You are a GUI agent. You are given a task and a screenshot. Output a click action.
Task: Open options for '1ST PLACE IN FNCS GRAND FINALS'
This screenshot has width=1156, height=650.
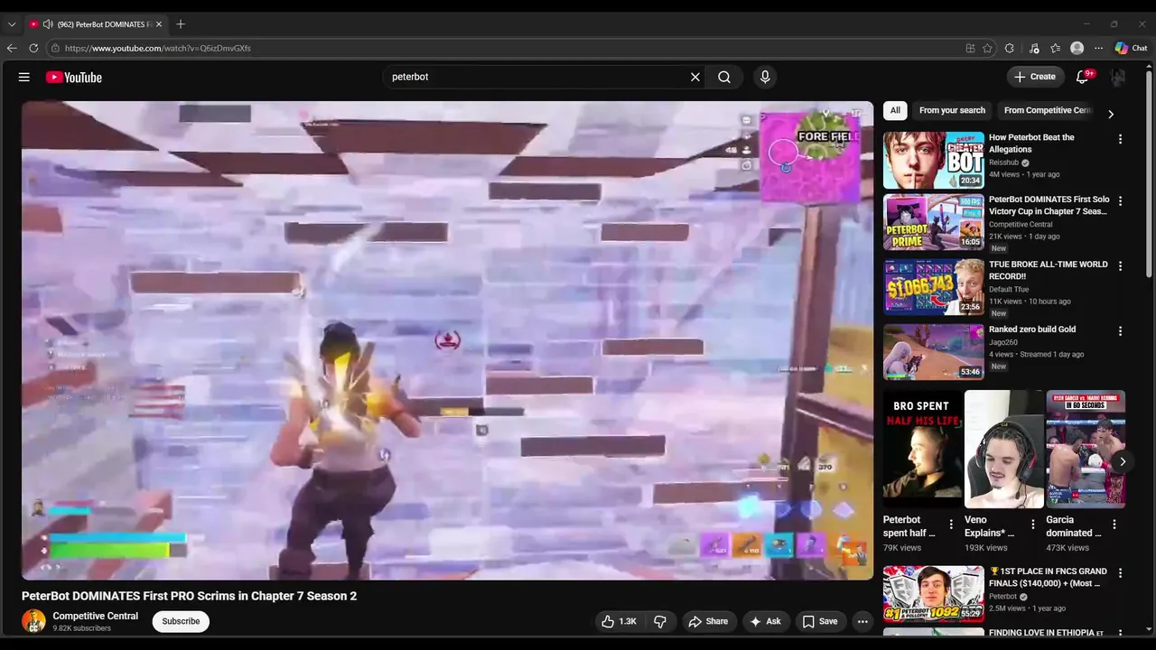tap(1120, 573)
